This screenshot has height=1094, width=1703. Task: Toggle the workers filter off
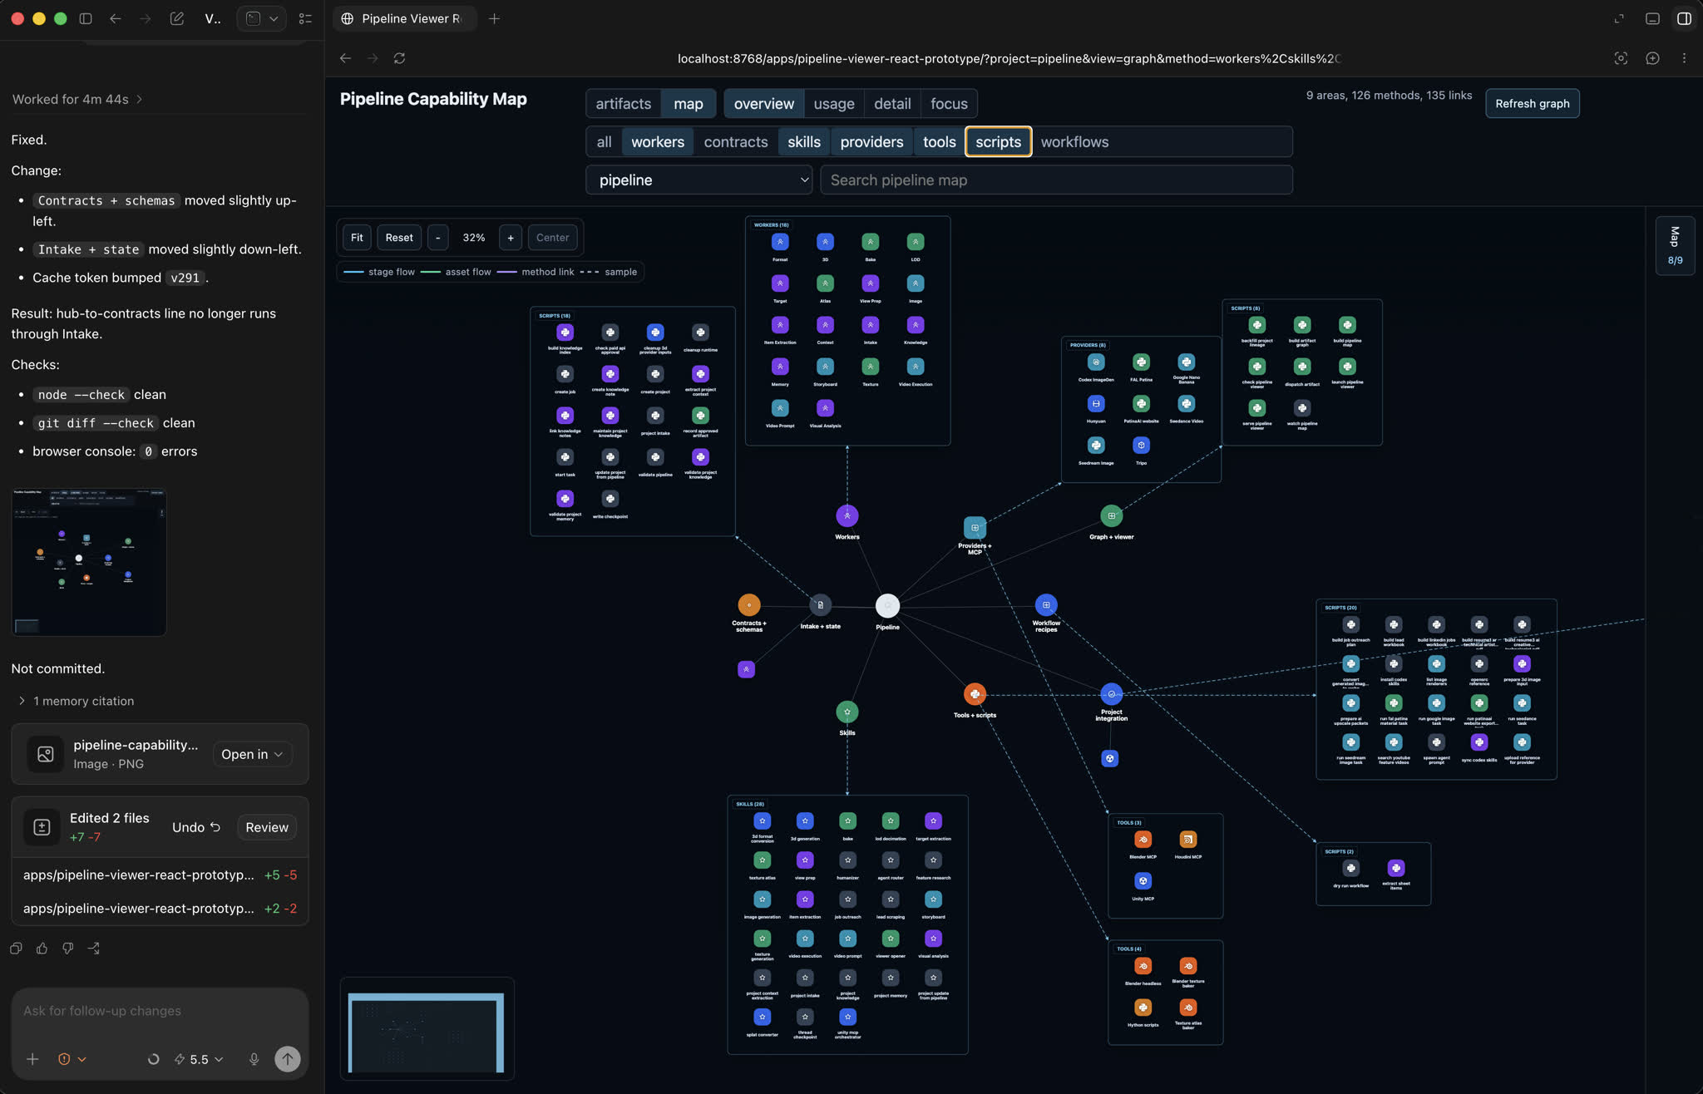pos(657,142)
